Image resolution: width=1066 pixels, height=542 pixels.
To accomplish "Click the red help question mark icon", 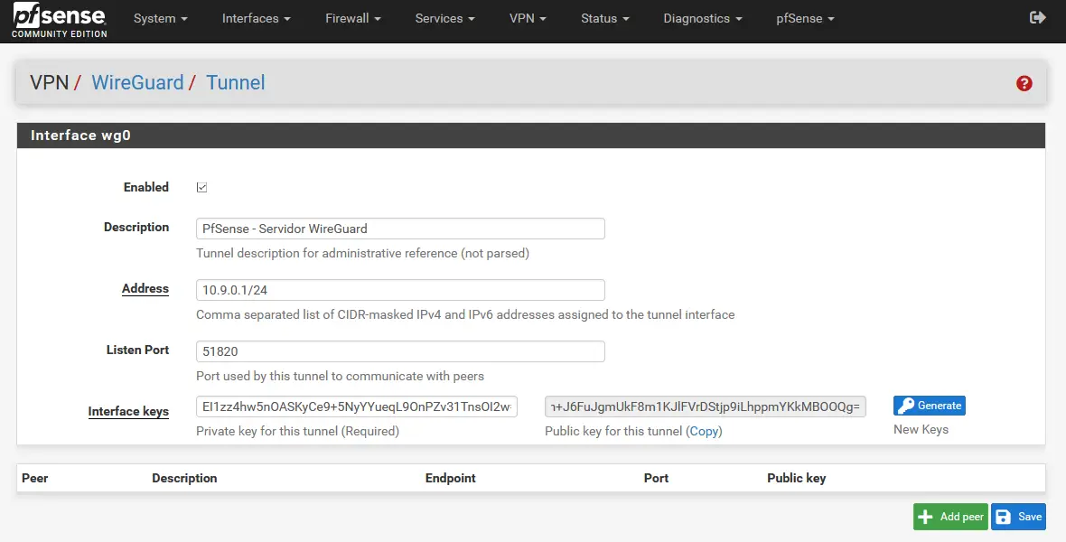I will [1024, 83].
